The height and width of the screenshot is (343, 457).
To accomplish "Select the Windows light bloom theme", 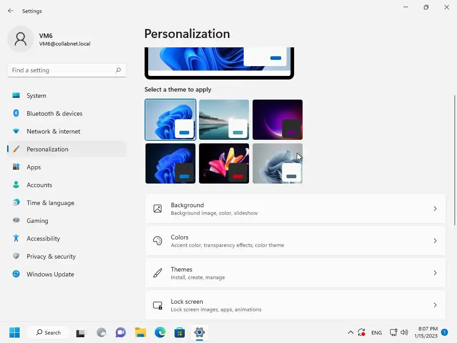I will click(170, 120).
